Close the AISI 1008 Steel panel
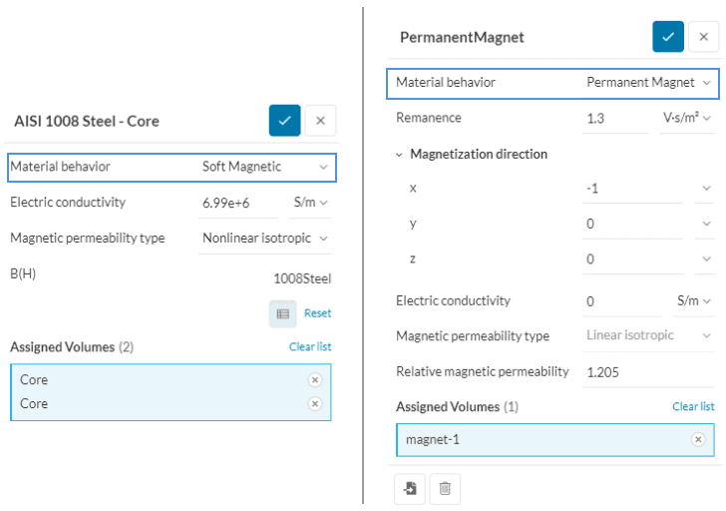Screen dimensions: 726x511 tap(320, 121)
